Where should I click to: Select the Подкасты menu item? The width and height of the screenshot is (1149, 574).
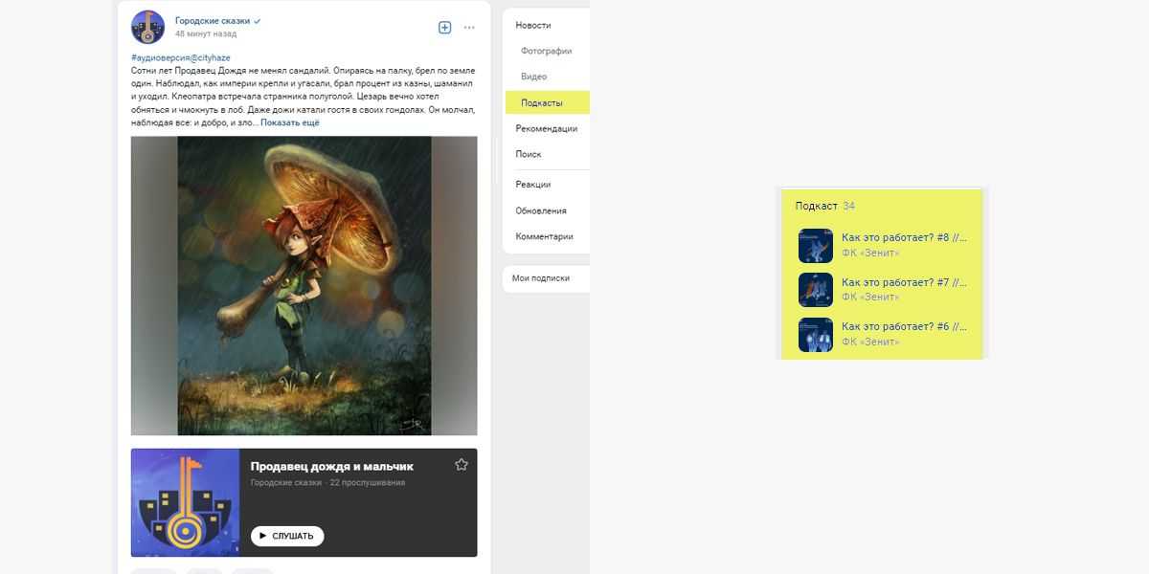click(x=548, y=102)
